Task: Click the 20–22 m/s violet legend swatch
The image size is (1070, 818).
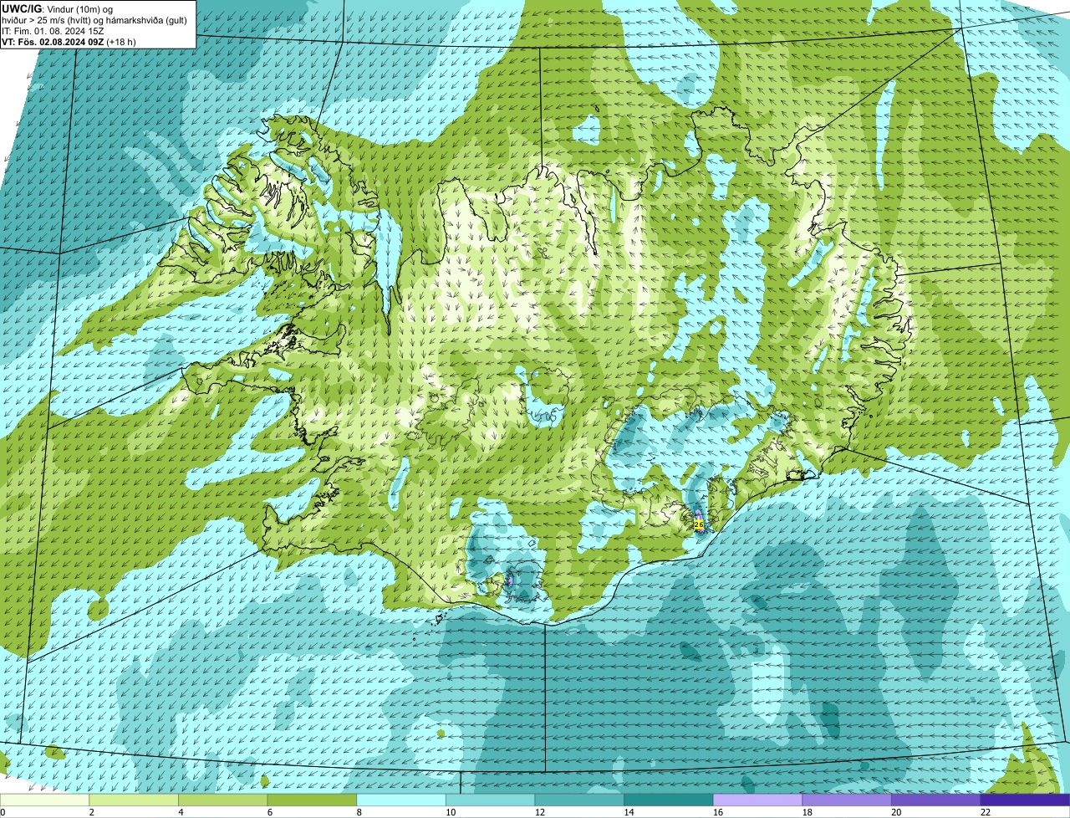Action: 936,800
